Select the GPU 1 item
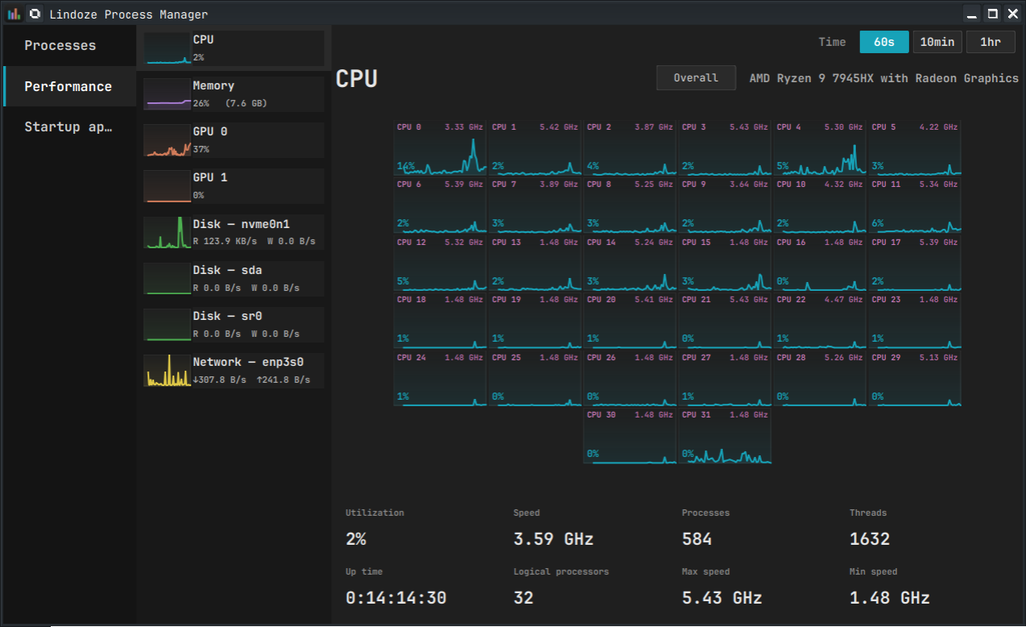This screenshot has width=1026, height=627. click(x=234, y=186)
